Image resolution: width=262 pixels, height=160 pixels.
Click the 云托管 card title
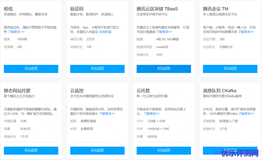143,91
